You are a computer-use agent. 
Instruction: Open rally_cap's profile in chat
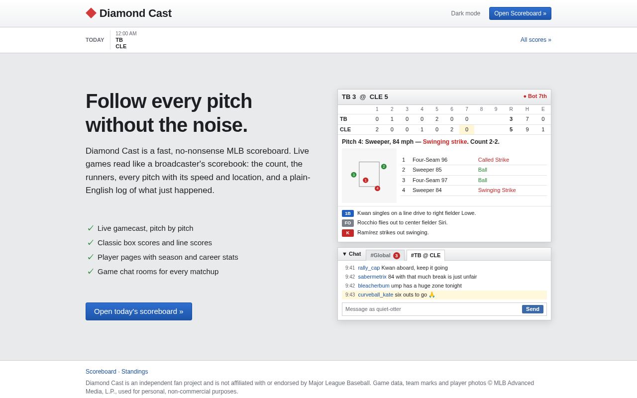(x=369, y=268)
